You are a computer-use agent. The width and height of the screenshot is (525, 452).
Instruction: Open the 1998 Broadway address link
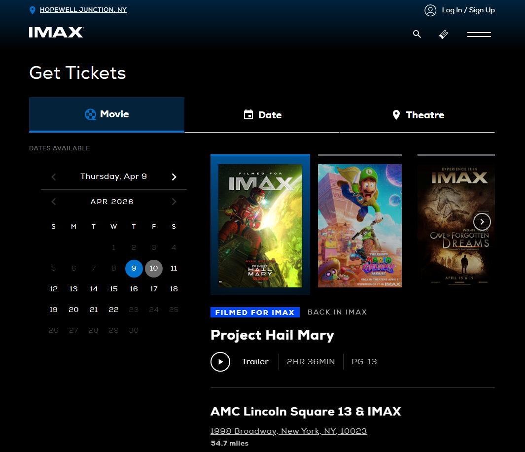click(288, 431)
